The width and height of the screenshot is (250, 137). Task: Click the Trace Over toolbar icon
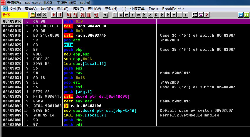[89, 15]
